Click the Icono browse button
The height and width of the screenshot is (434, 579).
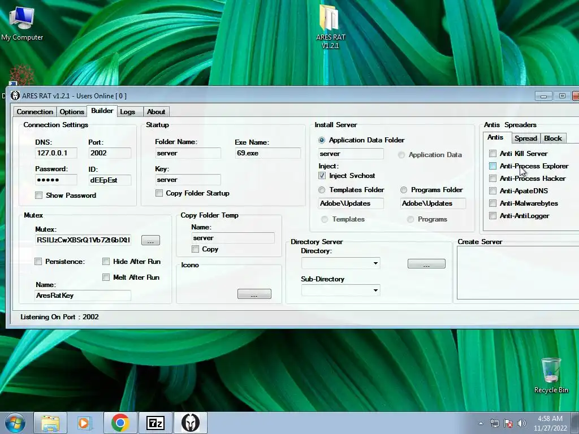[254, 294]
